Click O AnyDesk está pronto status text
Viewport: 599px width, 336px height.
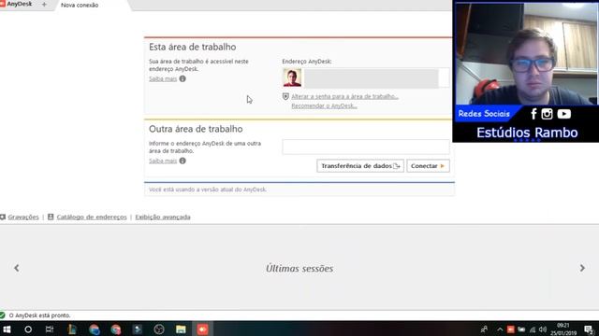pyautogui.click(x=39, y=315)
